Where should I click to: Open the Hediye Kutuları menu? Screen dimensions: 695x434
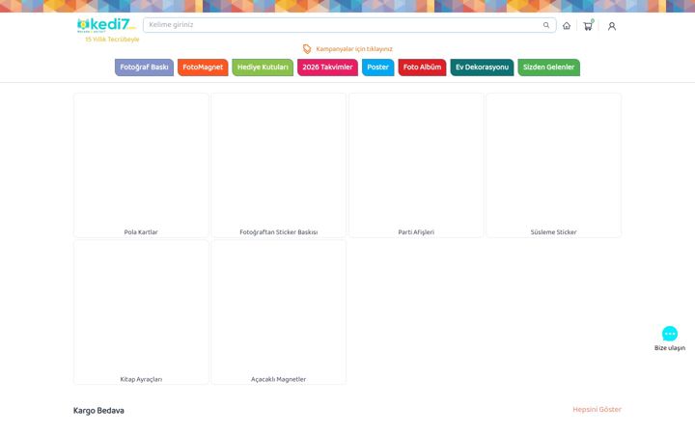coord(263,68)
